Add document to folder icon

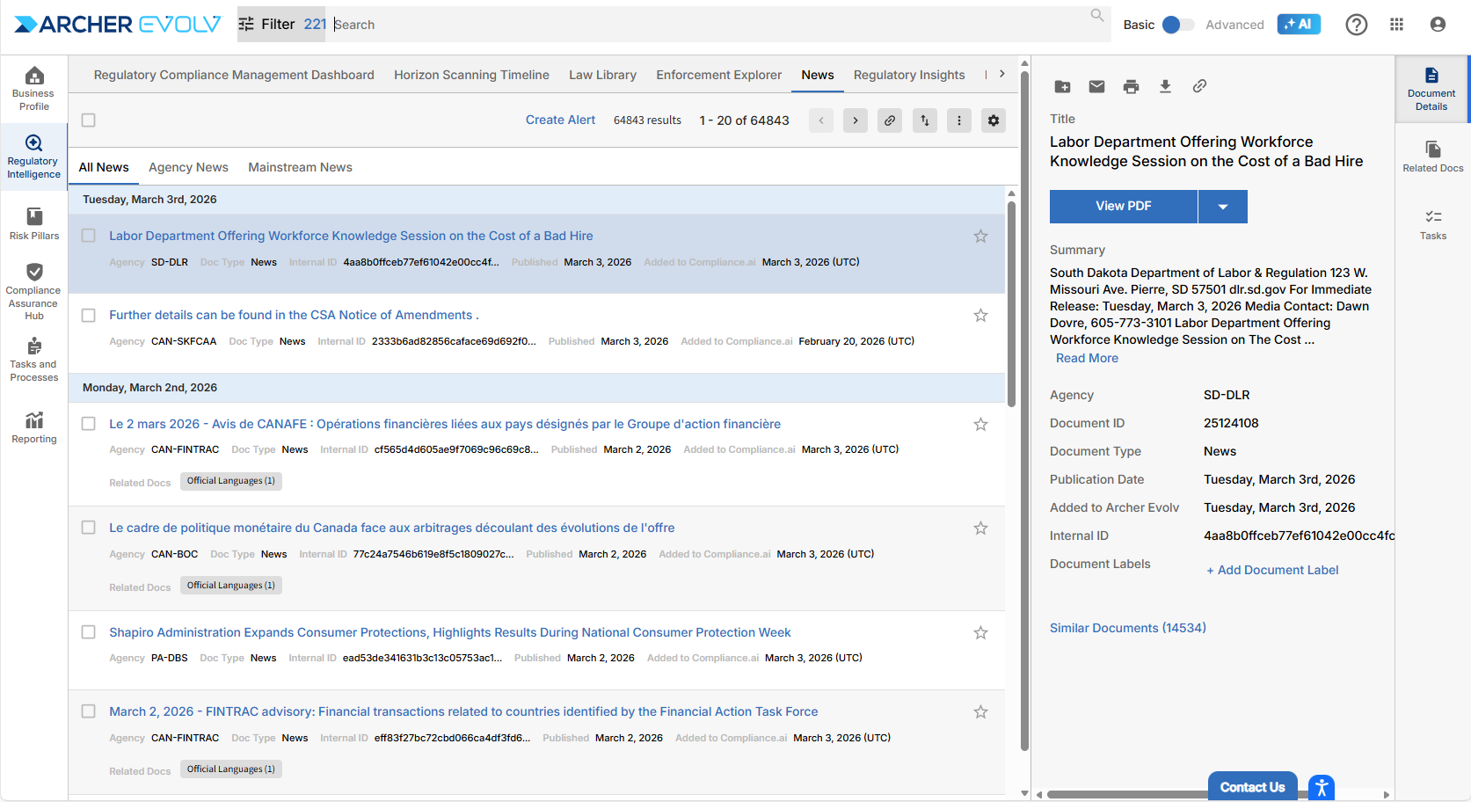[x=1062, y=86]
